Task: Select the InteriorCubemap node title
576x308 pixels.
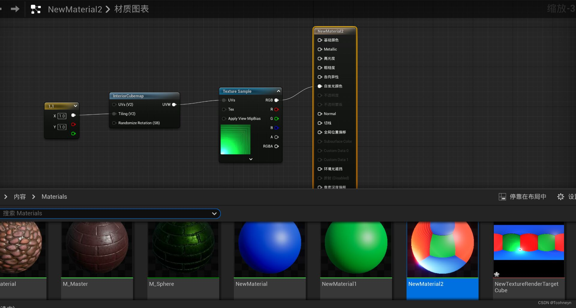Action: click(x=128, y=96)
